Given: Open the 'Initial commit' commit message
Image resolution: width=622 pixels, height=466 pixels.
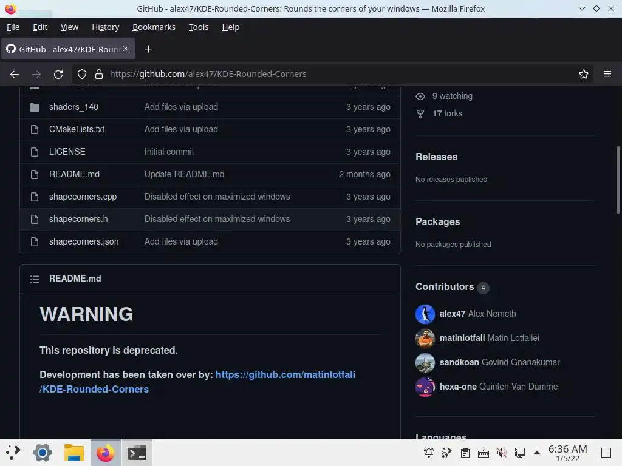Looking at the screenshot, I should pyautogui.click(x=169, y=152).
